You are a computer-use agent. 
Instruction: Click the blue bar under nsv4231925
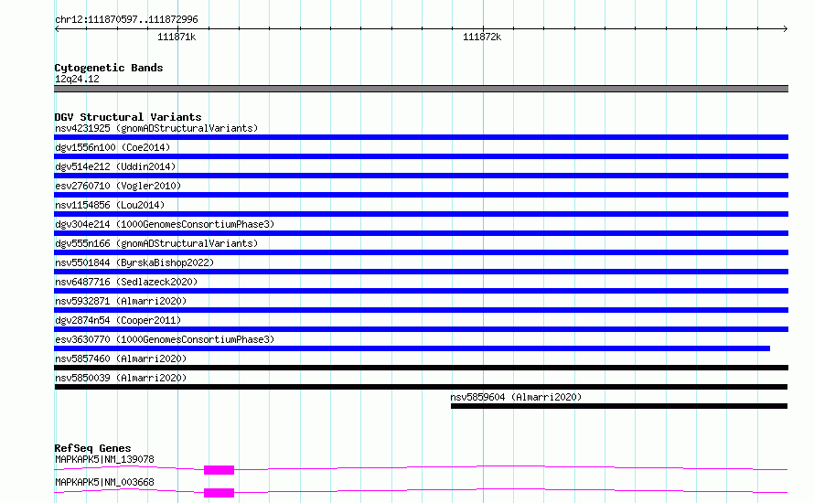421,137
